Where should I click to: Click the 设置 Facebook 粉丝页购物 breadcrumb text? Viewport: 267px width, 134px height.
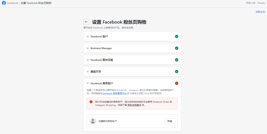[x=36, y=3]
